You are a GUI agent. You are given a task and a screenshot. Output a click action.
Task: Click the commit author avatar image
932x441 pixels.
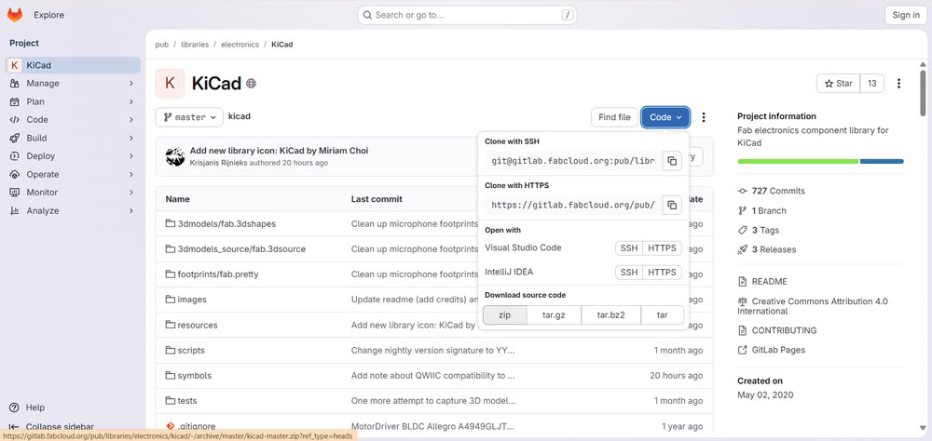point(175,156)
